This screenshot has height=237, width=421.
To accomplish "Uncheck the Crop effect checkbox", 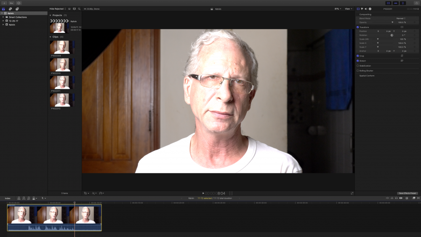I will (x=358, y=56).
